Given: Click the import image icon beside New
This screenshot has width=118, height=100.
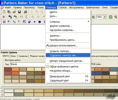Looking at the screenshot, I should 9,12.
